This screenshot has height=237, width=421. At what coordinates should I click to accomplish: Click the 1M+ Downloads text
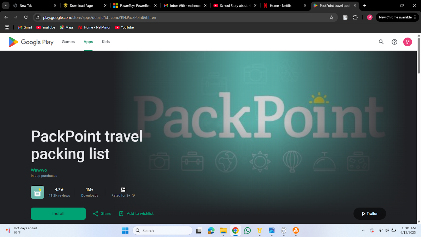click(x=90, y=192)
